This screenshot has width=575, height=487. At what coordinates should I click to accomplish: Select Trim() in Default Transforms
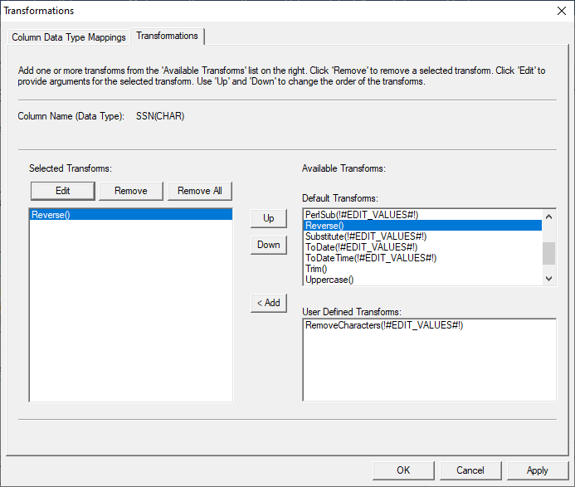[423, 269]
